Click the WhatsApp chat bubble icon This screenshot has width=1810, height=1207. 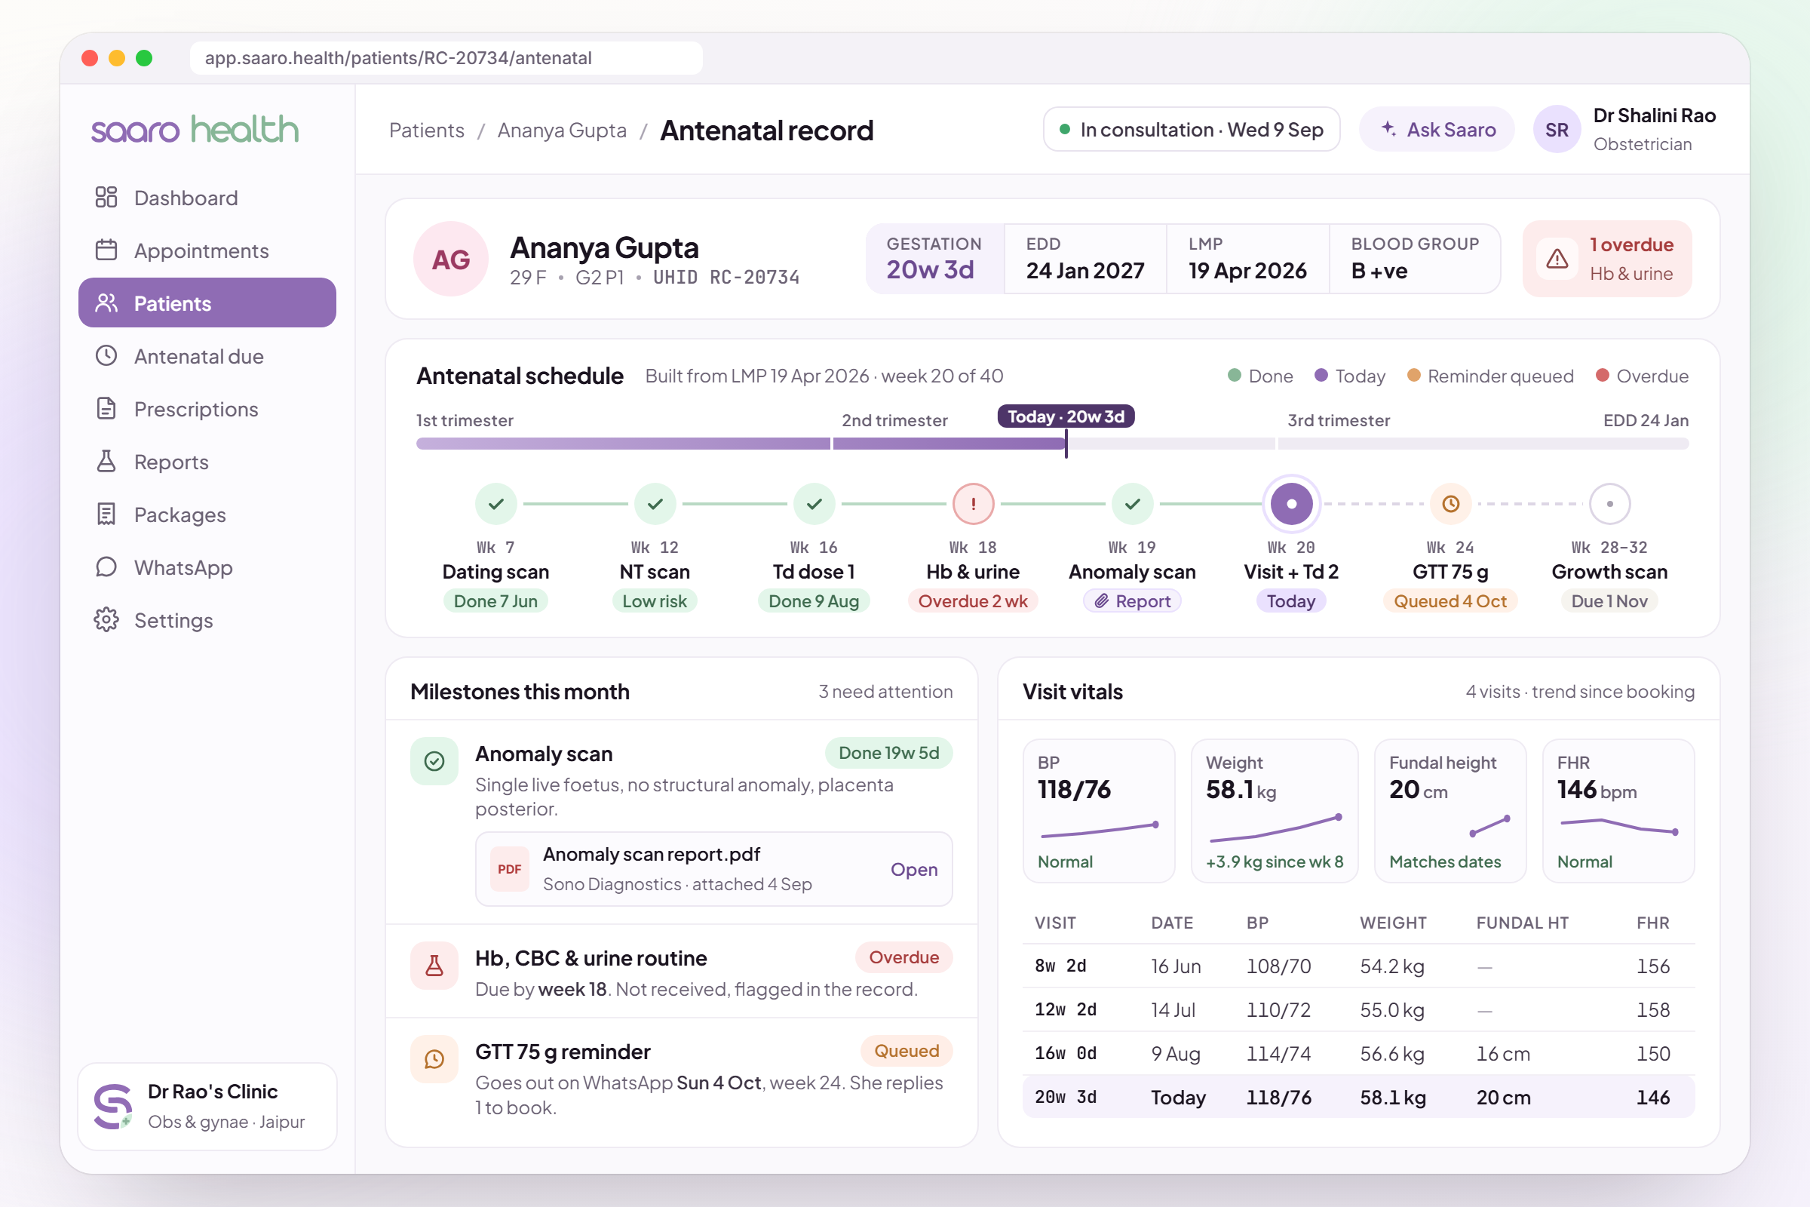pos(106,567)
